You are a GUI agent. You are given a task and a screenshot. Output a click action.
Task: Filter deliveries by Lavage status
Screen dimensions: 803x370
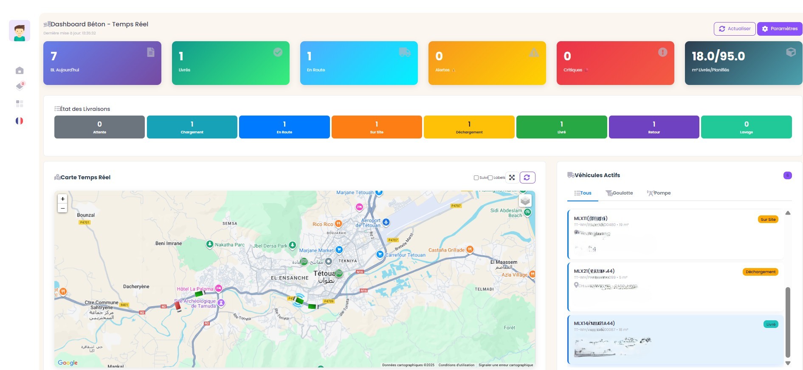pos(747,127)
